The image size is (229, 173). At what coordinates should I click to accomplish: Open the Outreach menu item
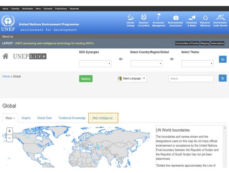[x=48, y=9]
